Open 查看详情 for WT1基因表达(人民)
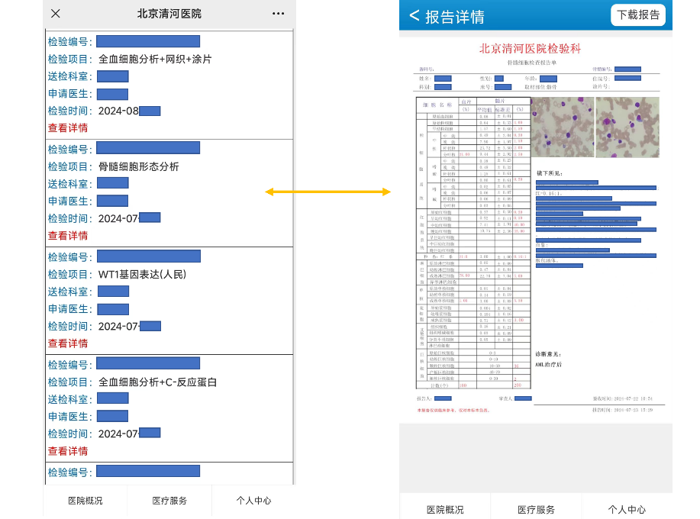This screenshot has height=519, width=700. coord(68,343)
